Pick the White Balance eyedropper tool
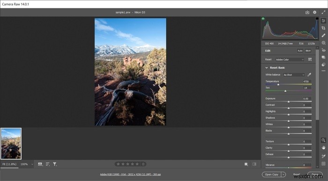The width and height of the screenshot is (328, 181). click(x=309, y=74)
